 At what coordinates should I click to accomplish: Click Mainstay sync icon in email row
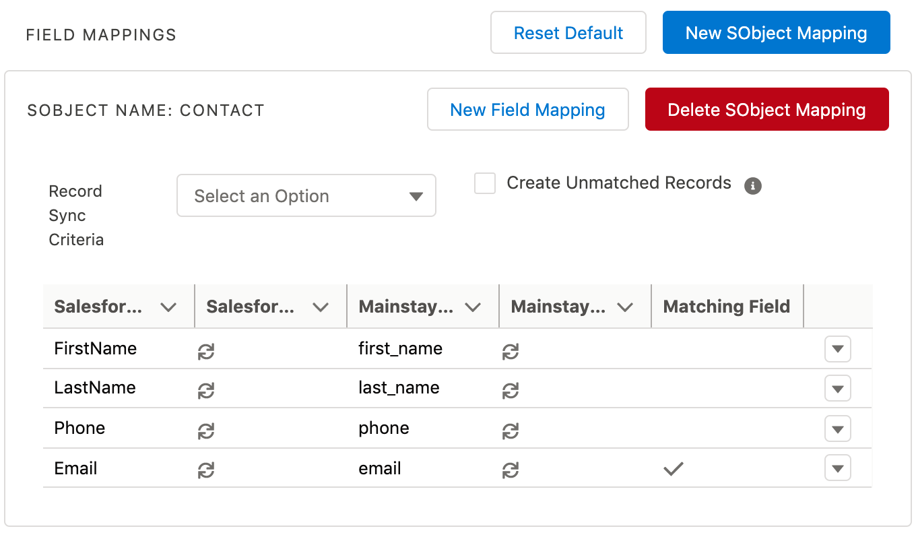(511, 471)
